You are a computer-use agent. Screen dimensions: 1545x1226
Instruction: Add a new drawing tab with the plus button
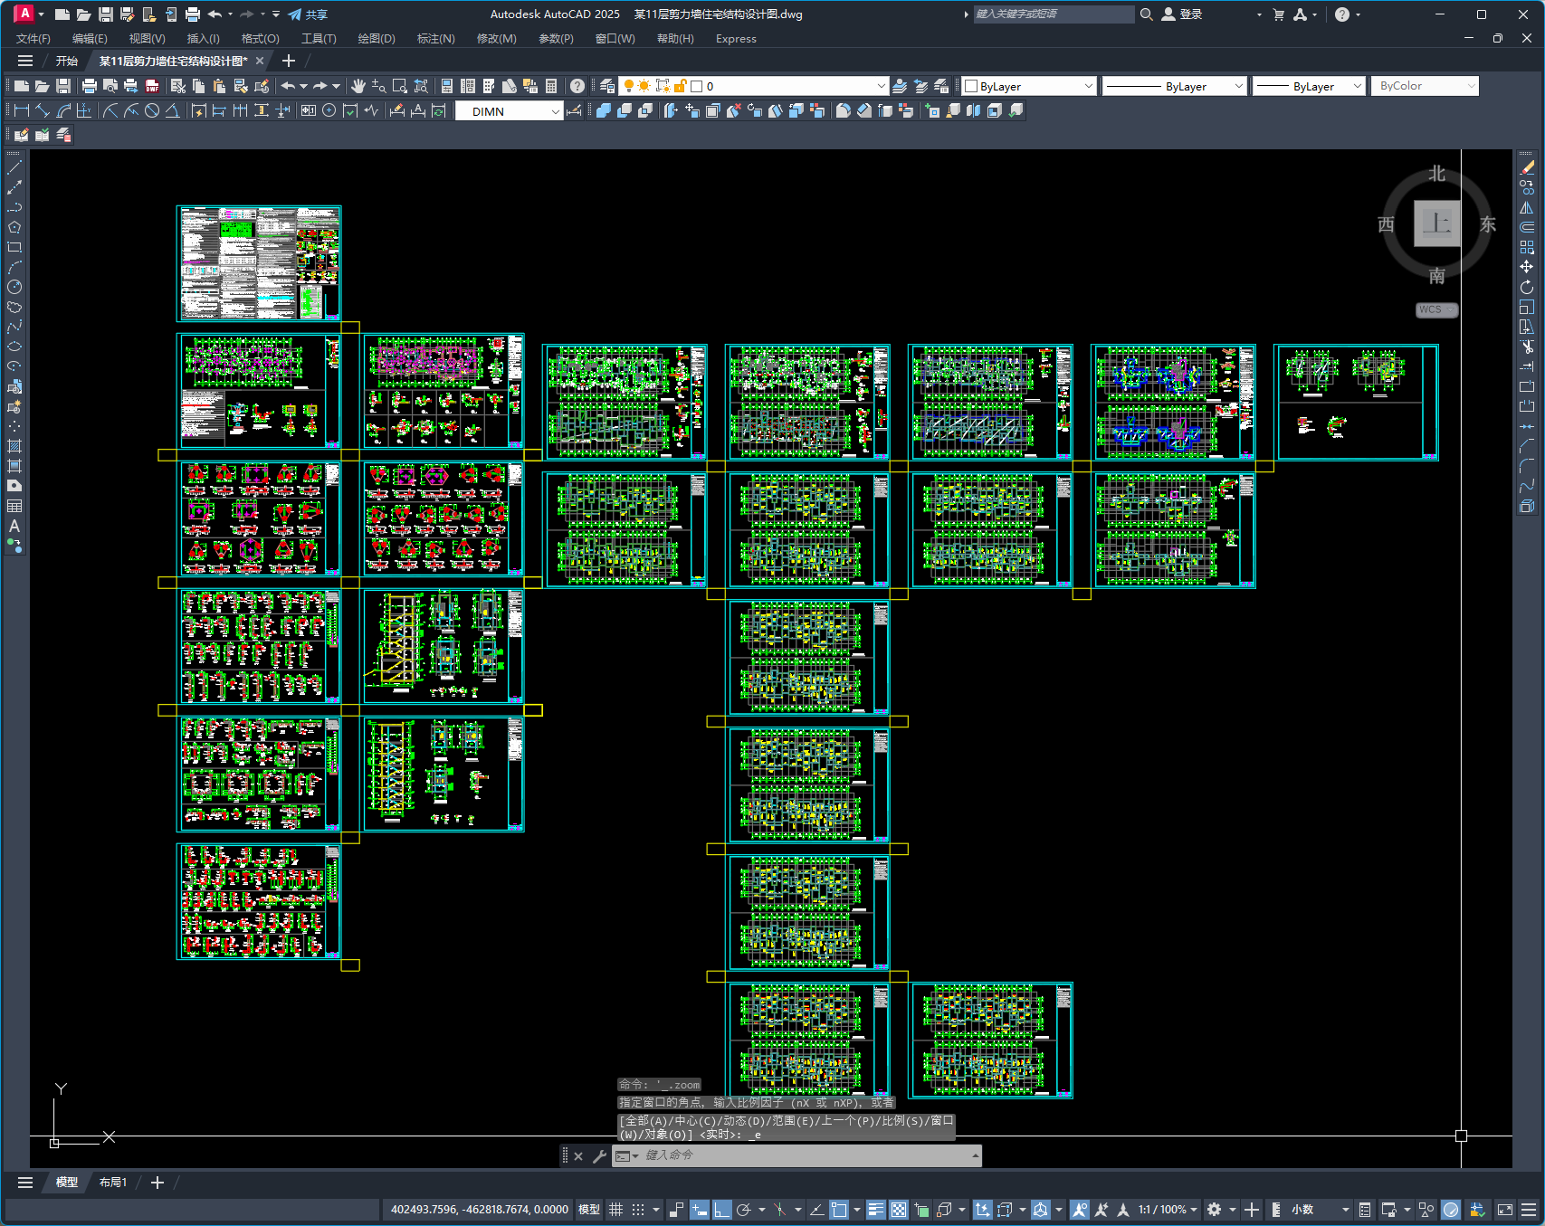click(x=289, y=61)
